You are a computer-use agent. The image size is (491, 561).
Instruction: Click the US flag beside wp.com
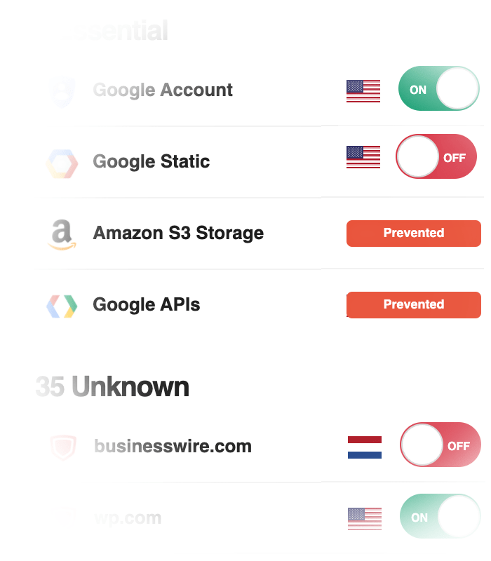[364, 517]
